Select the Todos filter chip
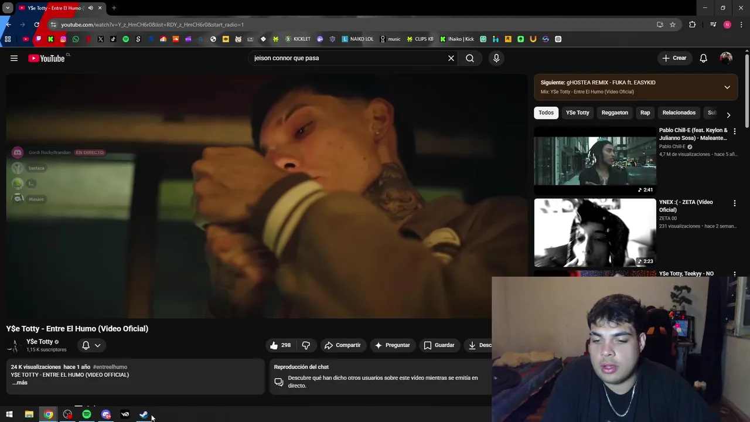 coord(546,113)
